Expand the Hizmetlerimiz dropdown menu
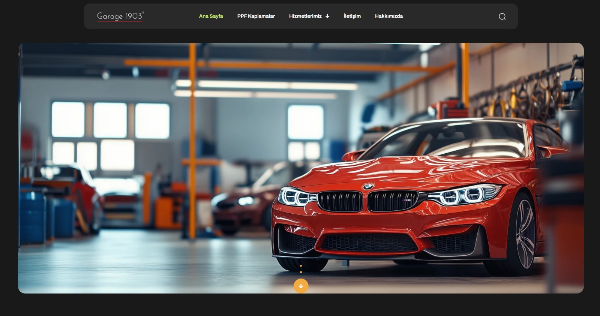 pyautogui.click(x=309, y=16)
